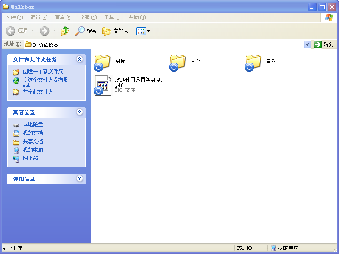Select the 欢迎使用迅雷随身盘 PDF file
Image resolution: width=339 pixels, height=254 pixels.
click(x=103, y=86)
